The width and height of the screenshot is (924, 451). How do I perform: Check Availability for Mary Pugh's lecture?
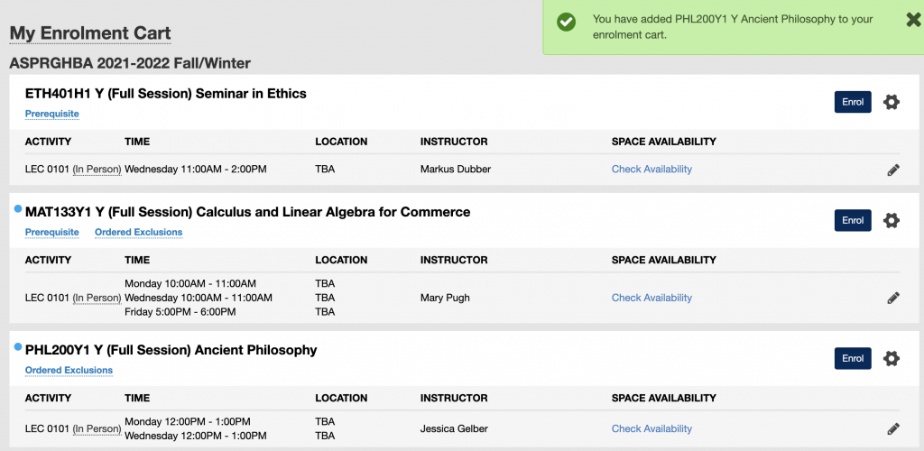pos(651,298)
